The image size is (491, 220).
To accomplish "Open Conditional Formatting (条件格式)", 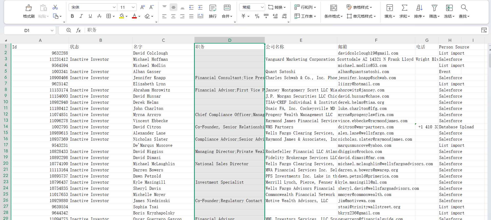I will point(333,11).
